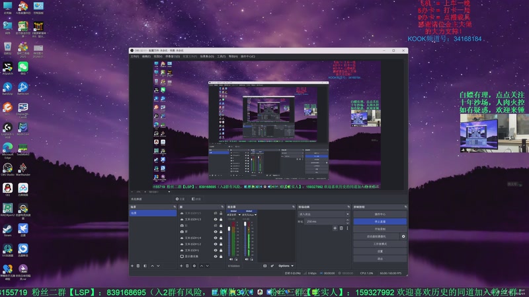The image size is (529, 297).
Task: Open virtual camera settings gear icon
Action: click(x=403, y=236)
